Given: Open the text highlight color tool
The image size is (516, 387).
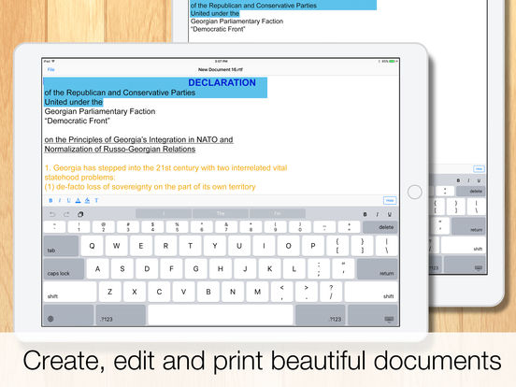Looking at the screenshot, I should pos(87,200).
